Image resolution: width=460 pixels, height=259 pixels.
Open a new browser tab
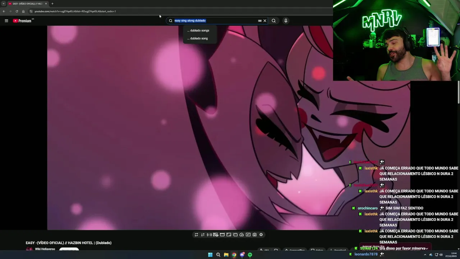pyautogui.click(x=52, y=4)
